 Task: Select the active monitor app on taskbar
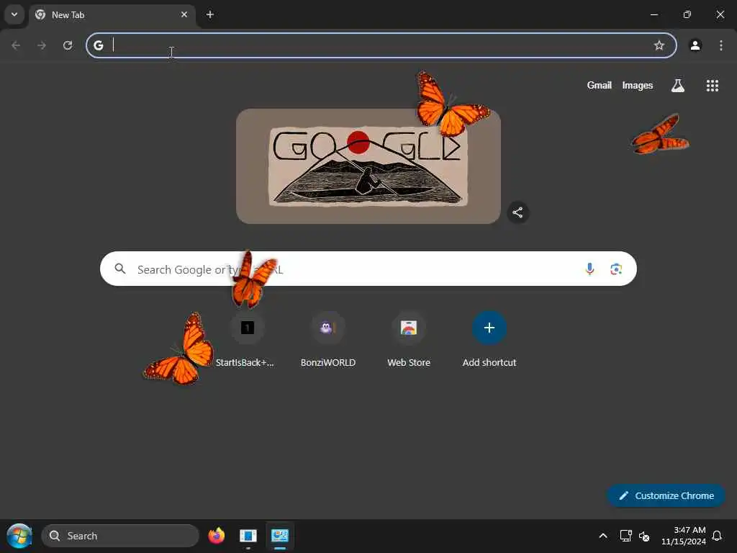click(280, 536)
